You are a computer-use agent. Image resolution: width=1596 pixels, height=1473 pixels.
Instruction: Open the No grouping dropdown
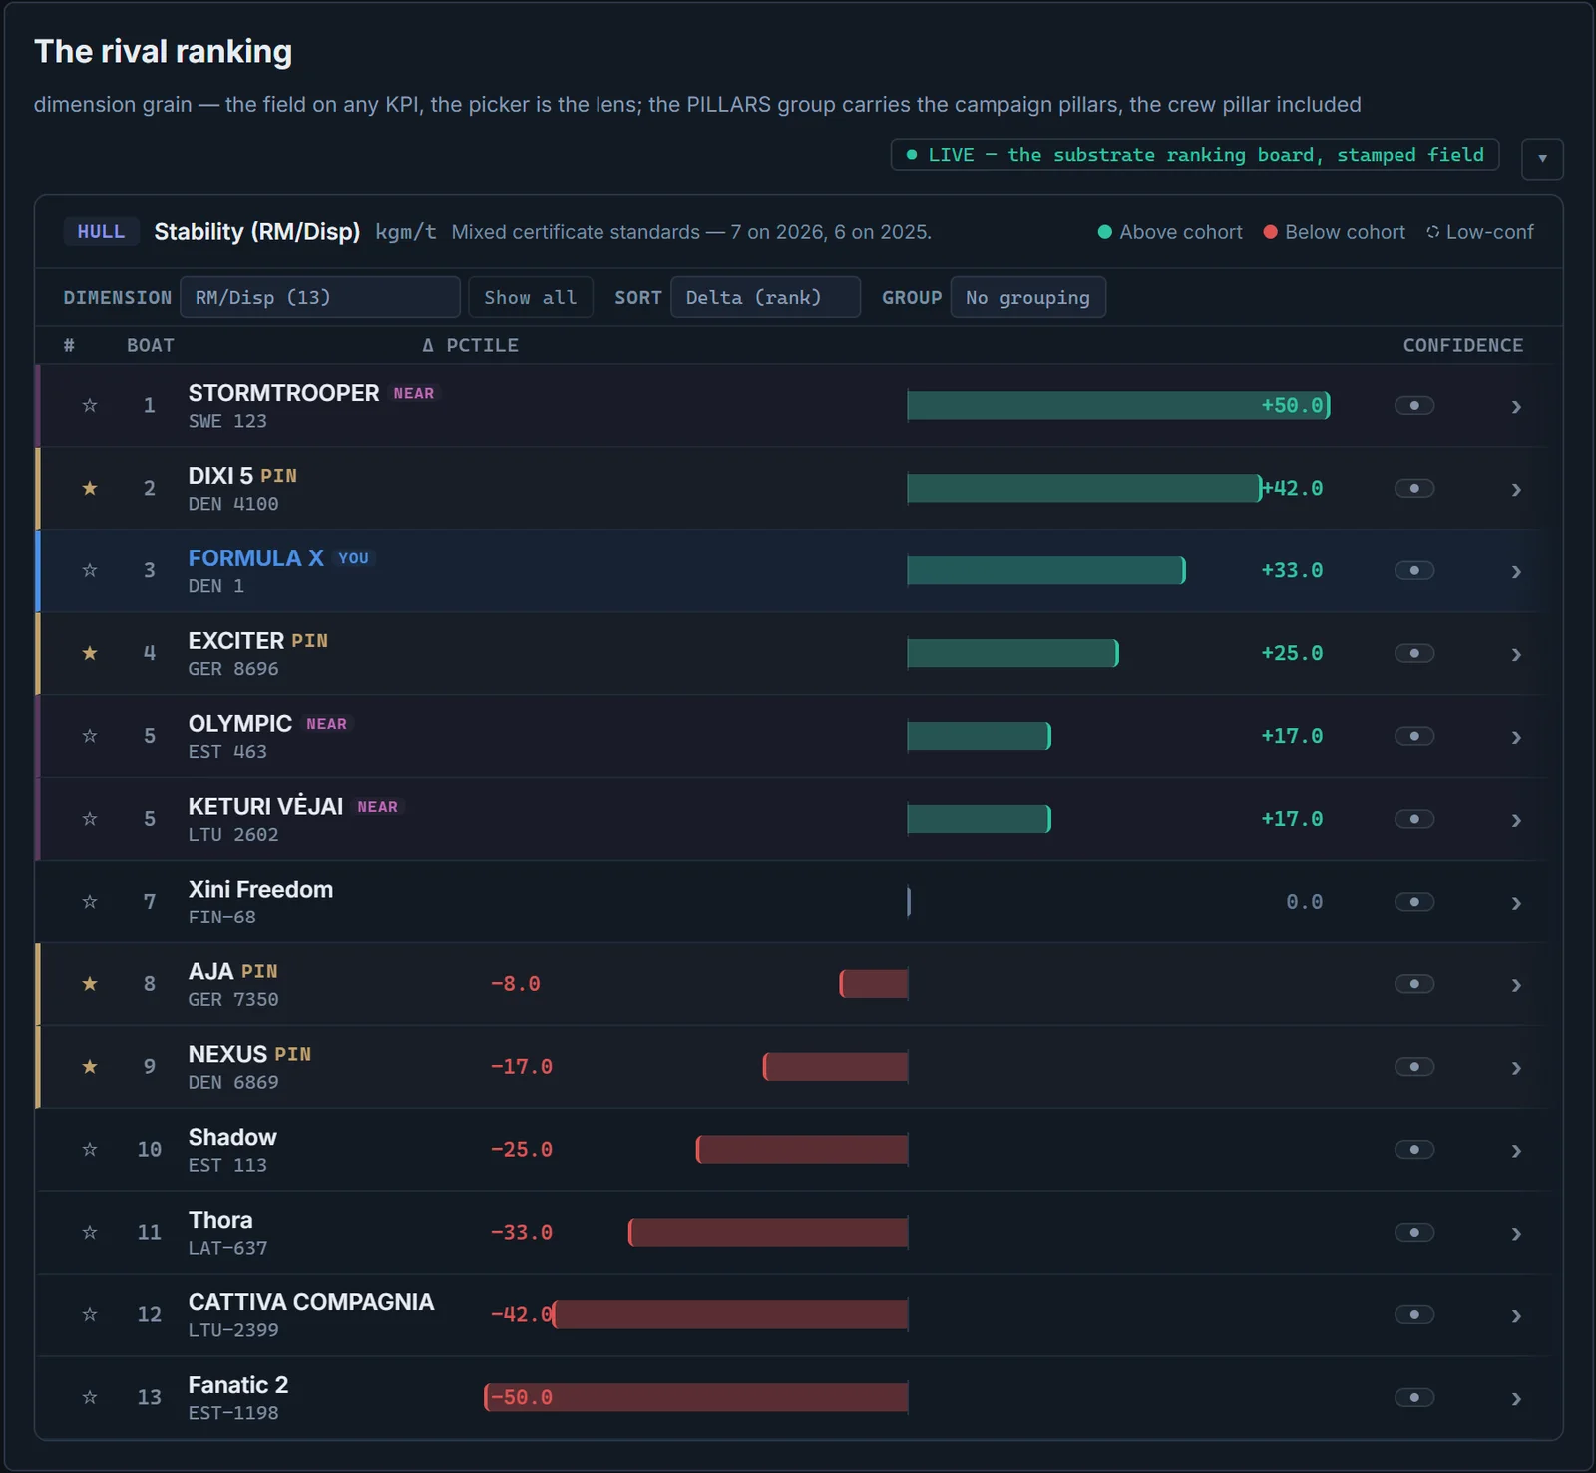pyautogui.click(x=1027, y=297)
